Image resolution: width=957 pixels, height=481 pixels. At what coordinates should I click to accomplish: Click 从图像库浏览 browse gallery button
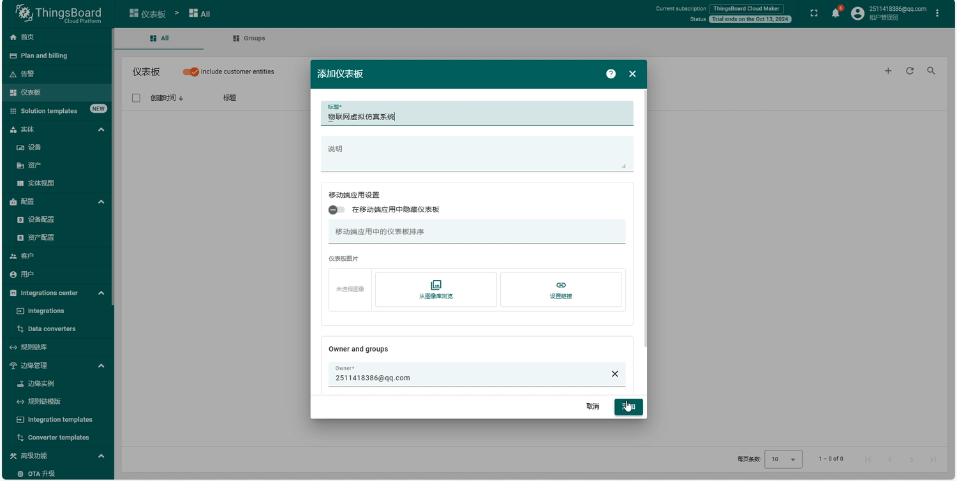pos(436,290)
